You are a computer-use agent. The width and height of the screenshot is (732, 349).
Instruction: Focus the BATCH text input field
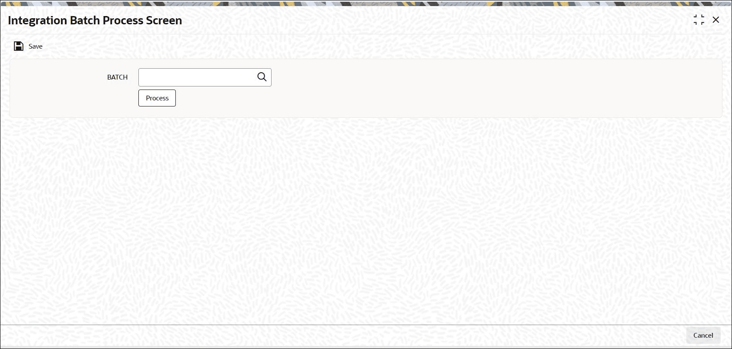click(x=198, y=77)
